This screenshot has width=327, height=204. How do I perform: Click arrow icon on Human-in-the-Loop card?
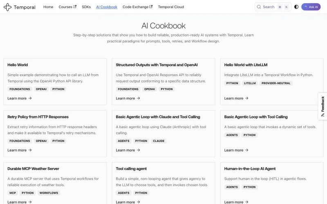click(x=247, y=202)
